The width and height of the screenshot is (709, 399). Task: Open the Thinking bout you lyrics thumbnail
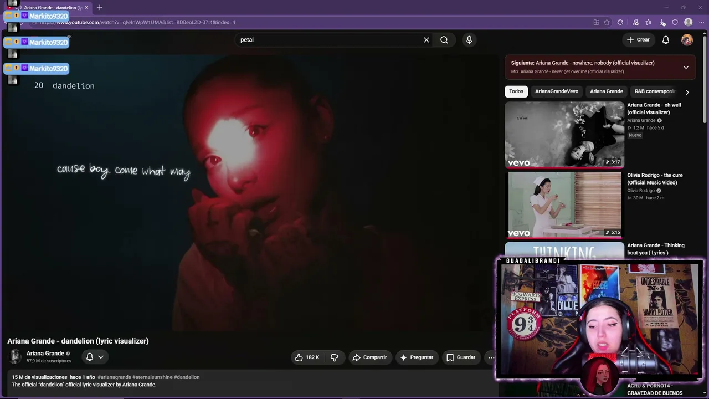click(564, 250)
